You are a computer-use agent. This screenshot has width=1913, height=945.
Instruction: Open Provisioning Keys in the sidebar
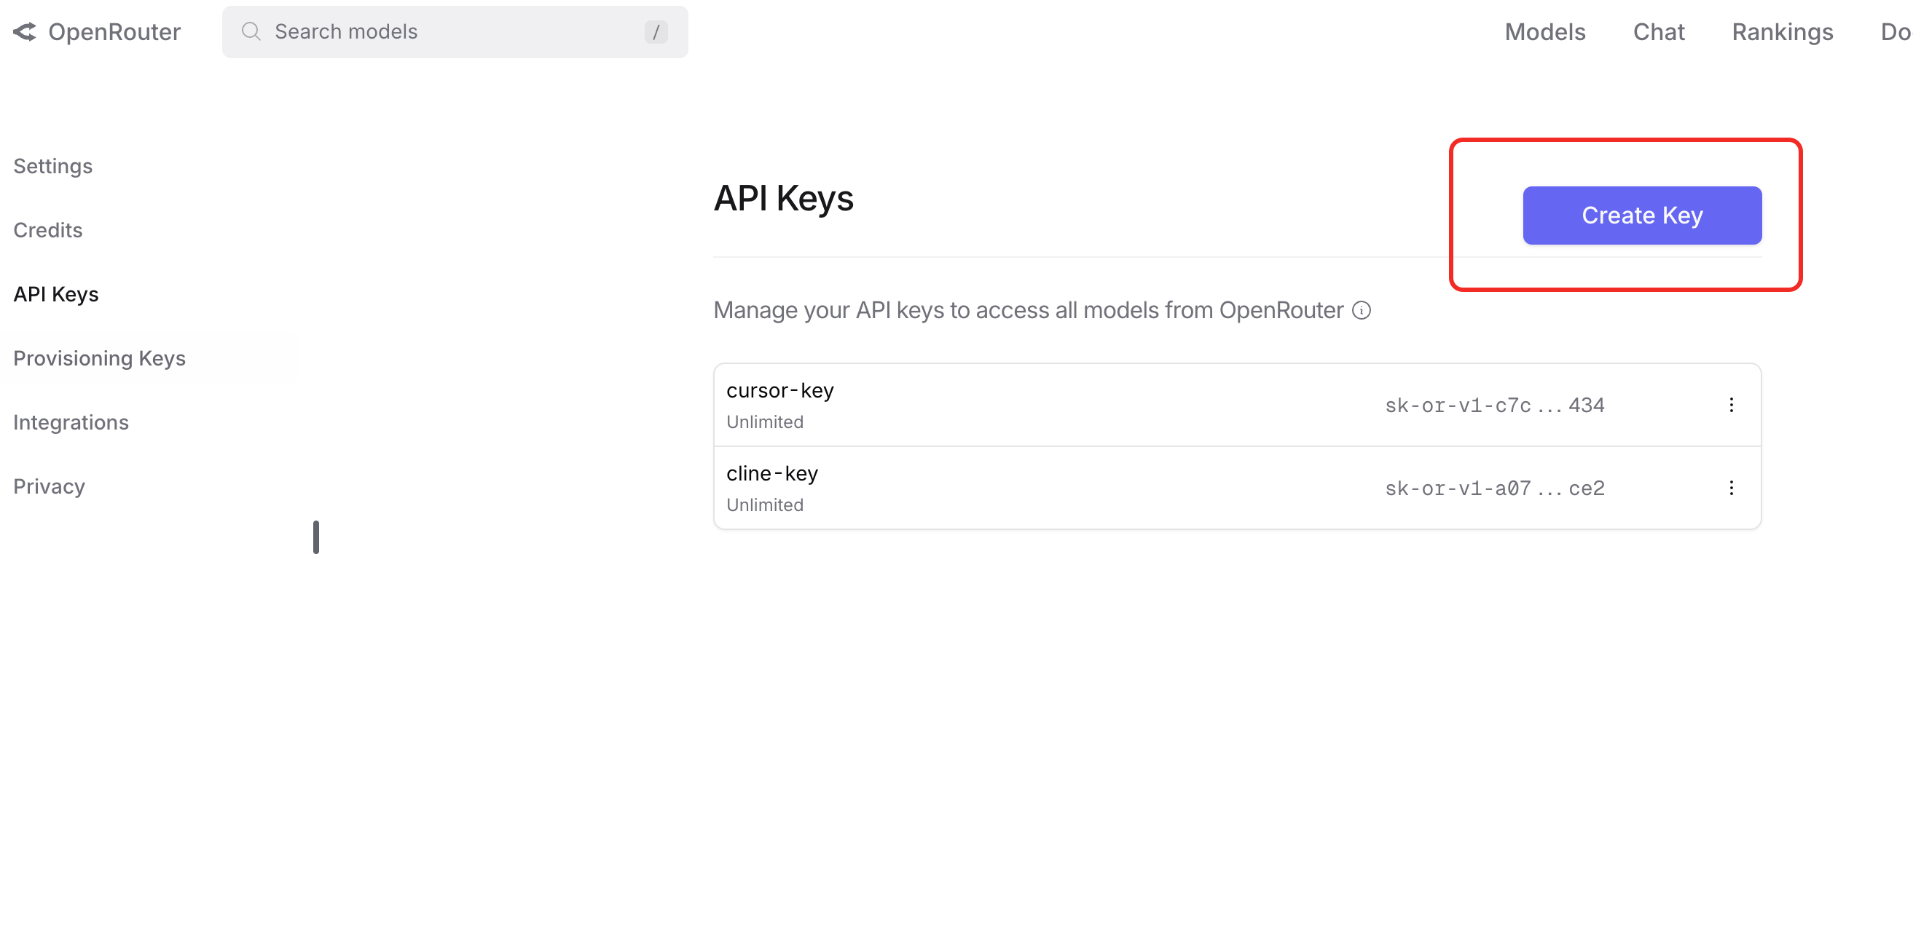(x=100, y=358)
